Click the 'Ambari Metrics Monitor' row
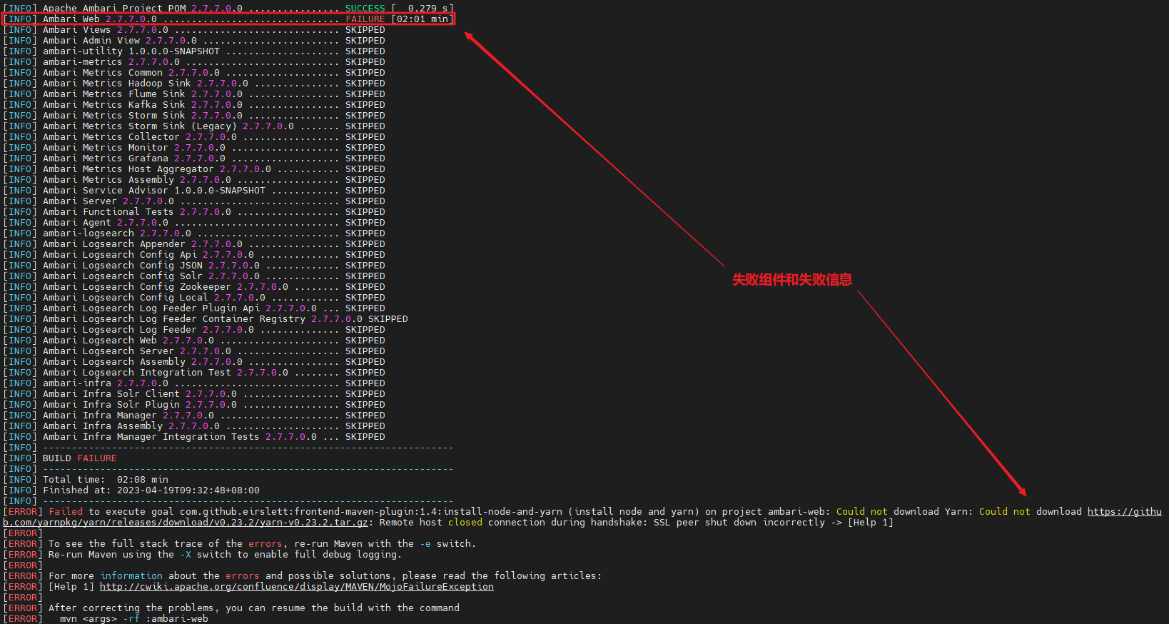 point(194,148)
